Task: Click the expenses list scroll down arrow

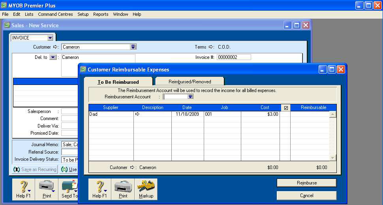Action: [x=333, y=158]
